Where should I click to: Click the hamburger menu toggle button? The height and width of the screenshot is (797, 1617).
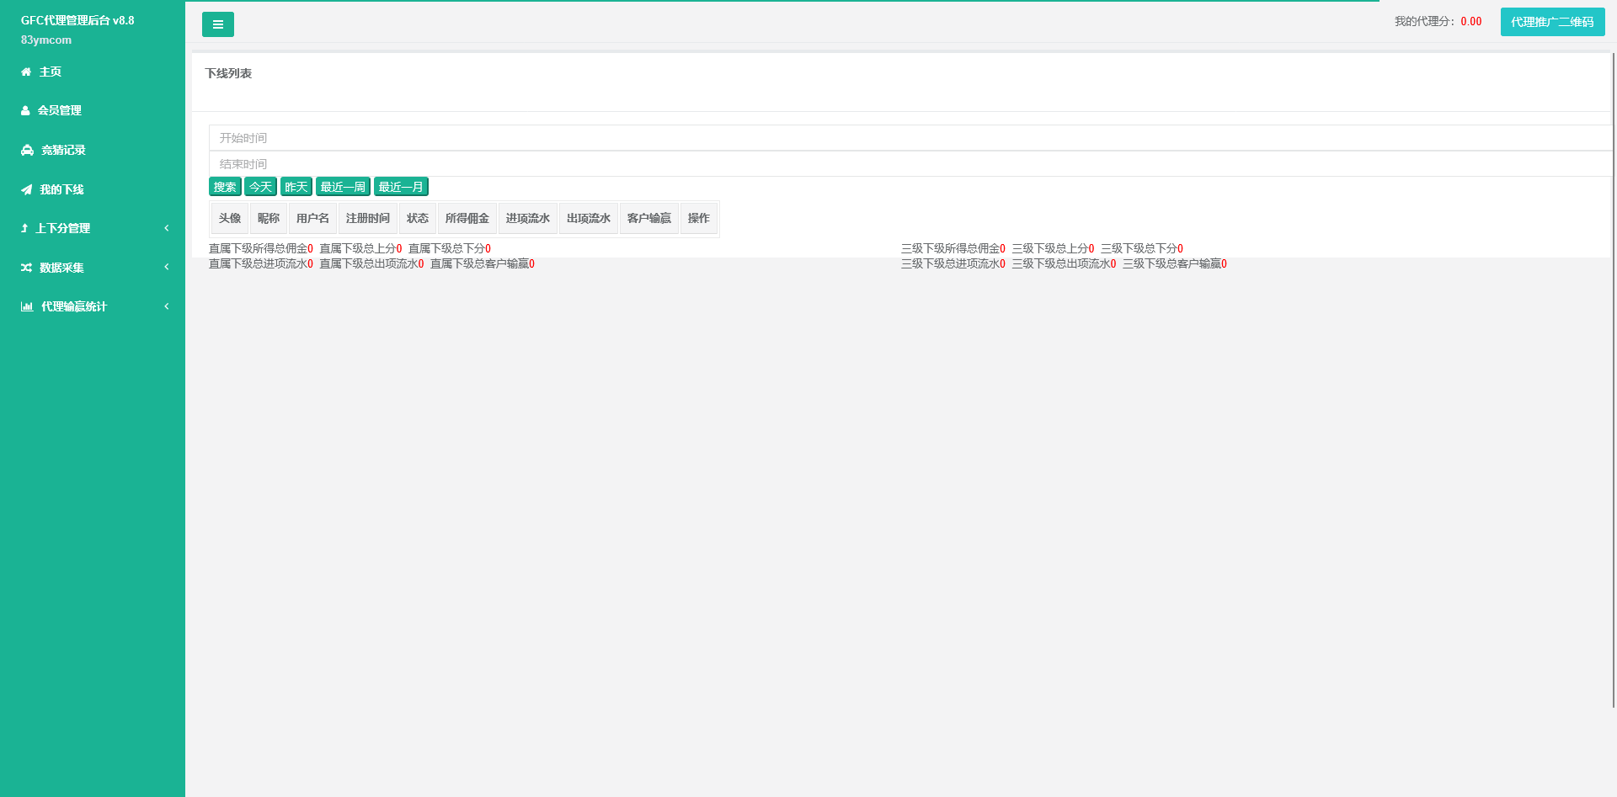pyautogui.click(x=217, y=24)
